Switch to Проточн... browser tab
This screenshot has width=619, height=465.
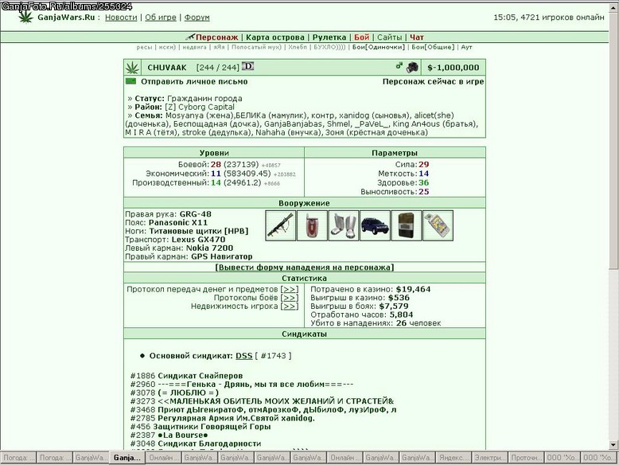526,458
